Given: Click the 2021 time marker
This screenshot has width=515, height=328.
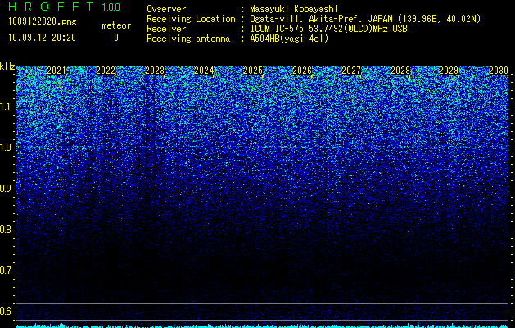Looking at the screenshot, I should coord(56,71).
